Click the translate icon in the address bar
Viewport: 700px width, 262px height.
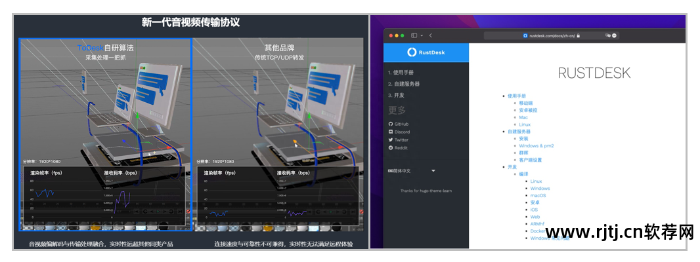(607, 35)
